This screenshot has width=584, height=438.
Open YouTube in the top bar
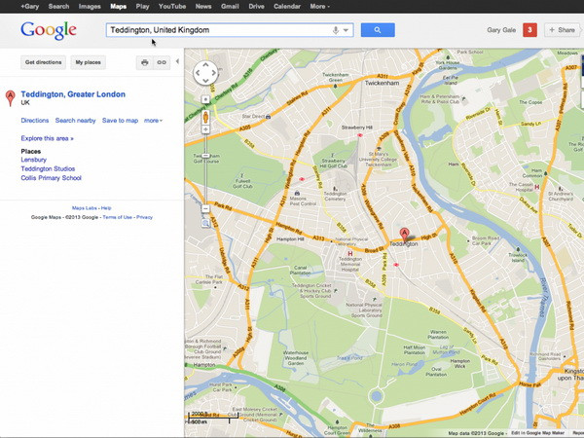click(172, 7)
